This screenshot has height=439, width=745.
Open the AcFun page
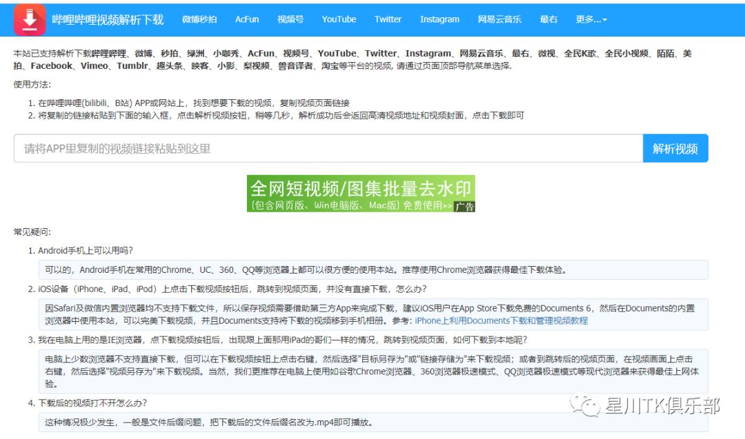click(247, 19)
